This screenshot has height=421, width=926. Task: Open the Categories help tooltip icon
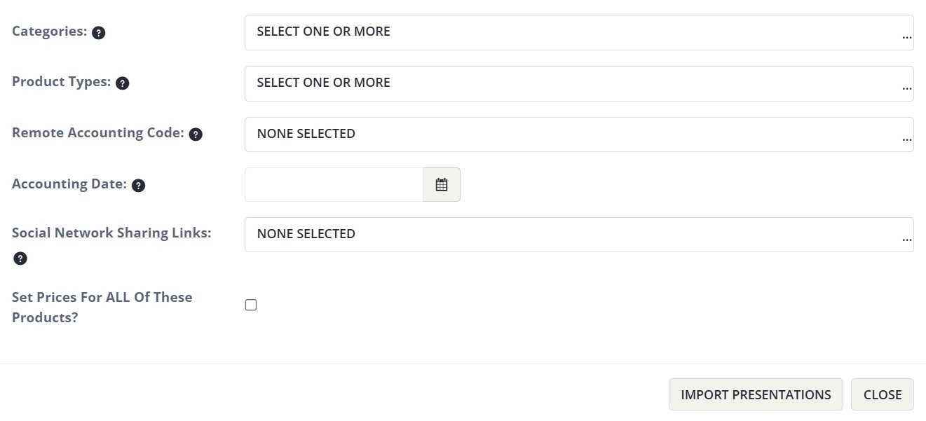pyautogui.click(x=99, y=32)
